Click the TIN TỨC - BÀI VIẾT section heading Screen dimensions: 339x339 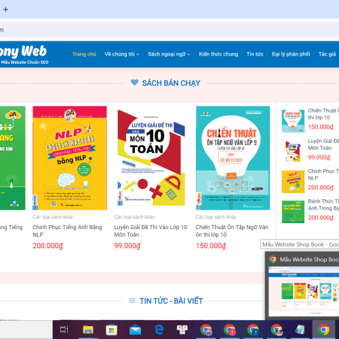(171, 301)
